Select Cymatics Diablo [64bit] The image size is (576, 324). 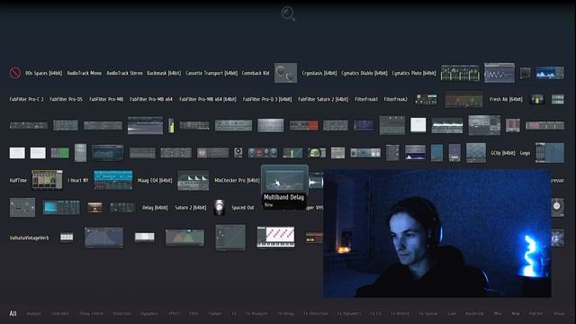(364, 73)
